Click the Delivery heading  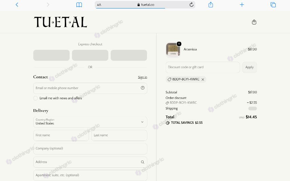41,110
